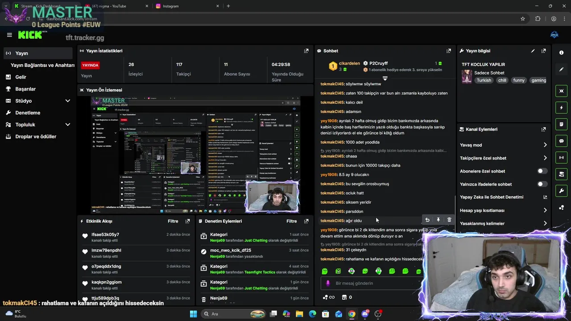Open Hesap yaşı kısıtlaması options
This screenshot has width=571, height=321.
[x=545, y=210]
